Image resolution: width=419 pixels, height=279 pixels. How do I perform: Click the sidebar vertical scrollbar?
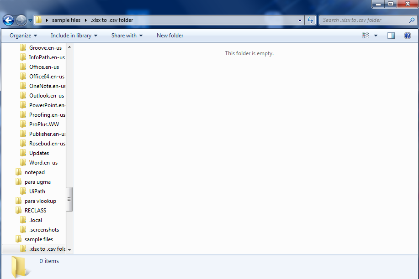[x=69, y=199]
